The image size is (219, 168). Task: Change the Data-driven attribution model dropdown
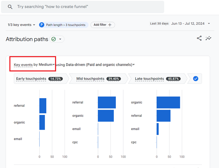[x=100, y=65]
